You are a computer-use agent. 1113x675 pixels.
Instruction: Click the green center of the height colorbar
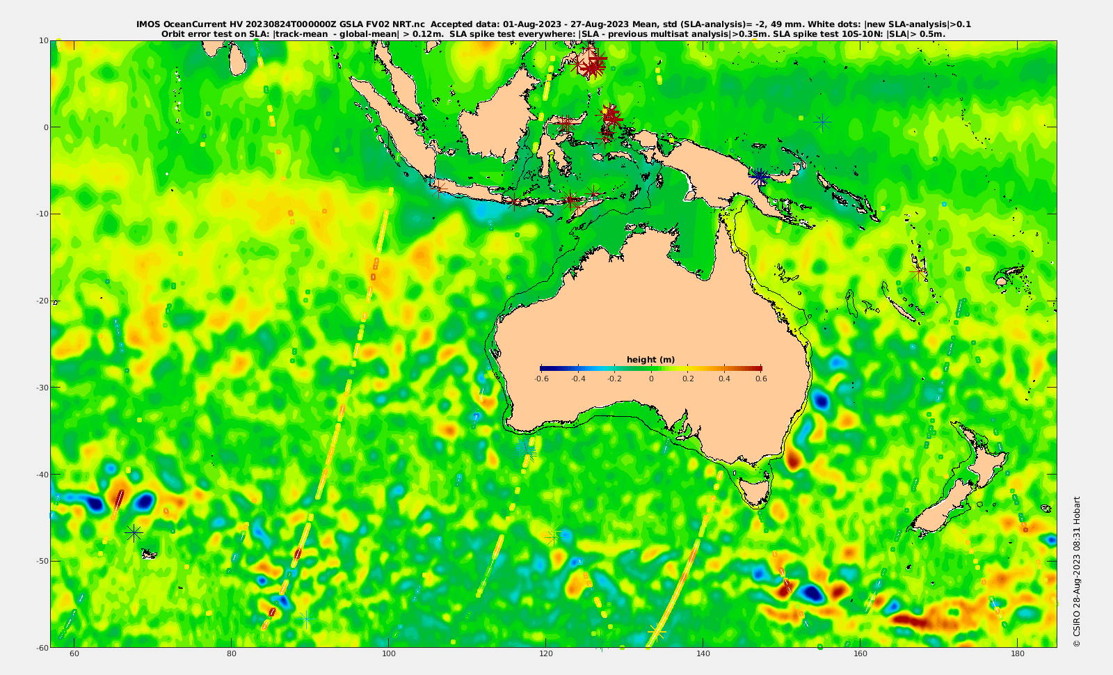(x=651, y=368)
